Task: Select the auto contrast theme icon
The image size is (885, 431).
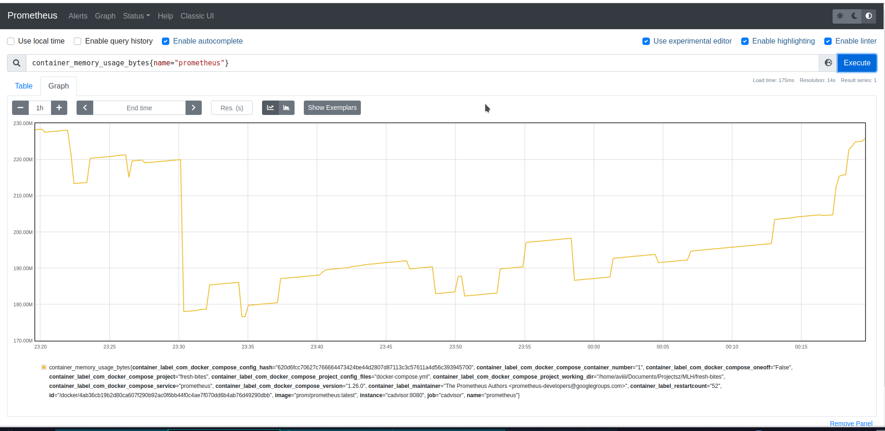Action: [869, 16]
